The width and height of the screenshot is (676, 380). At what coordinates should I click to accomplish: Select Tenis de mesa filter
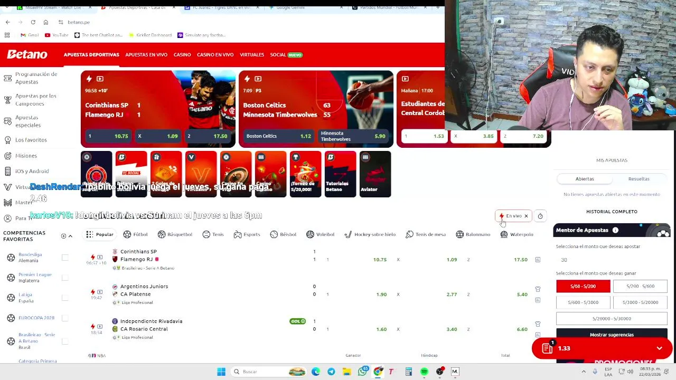(x=426, y=234)
